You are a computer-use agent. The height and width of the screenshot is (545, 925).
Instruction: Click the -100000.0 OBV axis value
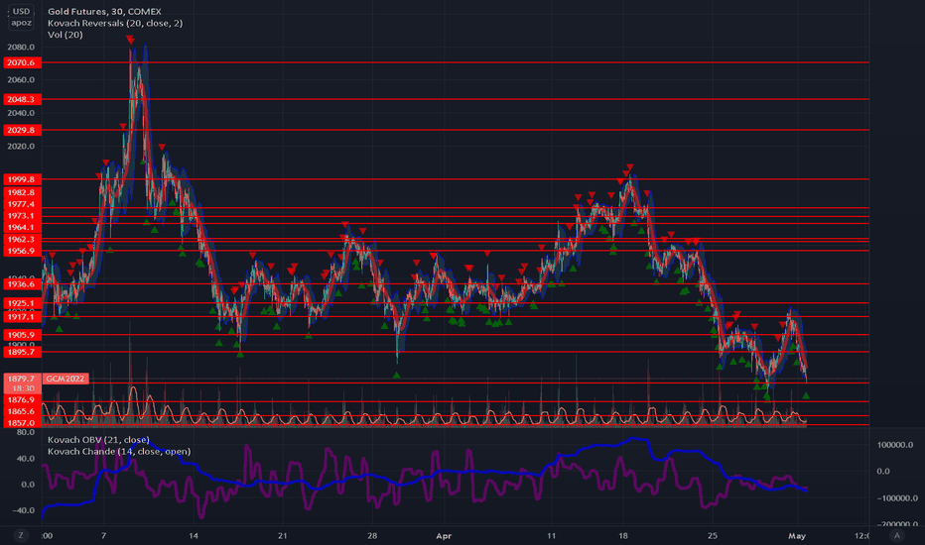pyautogui.click(x=895, y=497)
